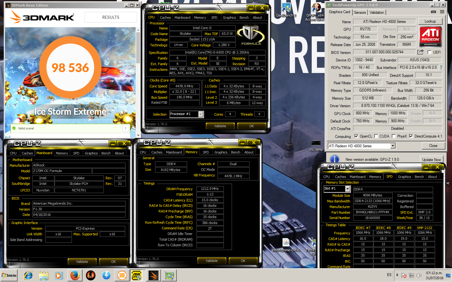Click the blue info icon beside new version notice
Screen dimensions: 452x282
pyautogui.click(x=335, y=159)
